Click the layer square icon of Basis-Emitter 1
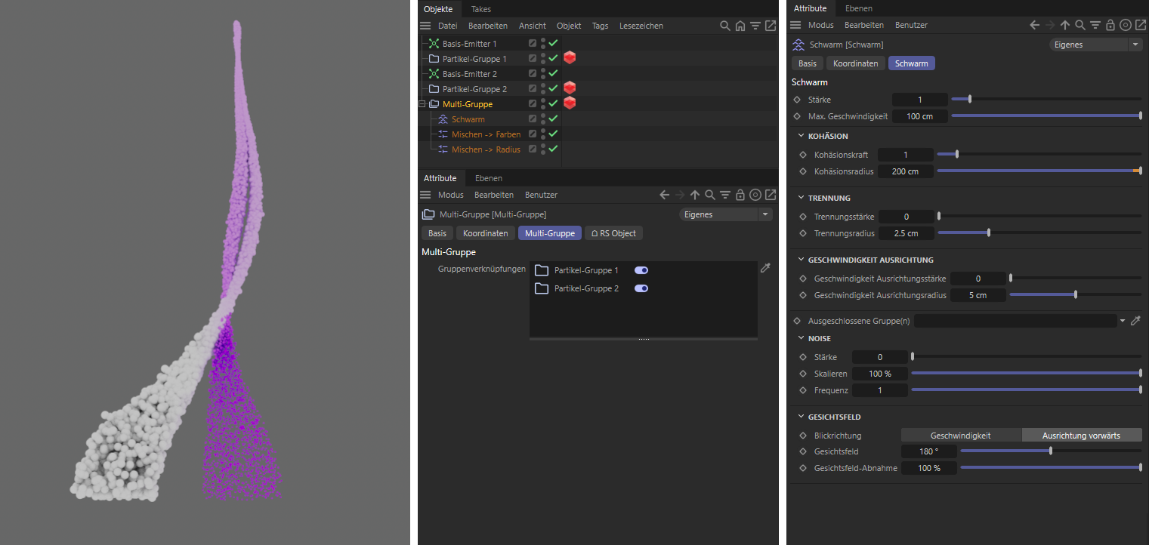The image size is (1149, 545). 533,44
